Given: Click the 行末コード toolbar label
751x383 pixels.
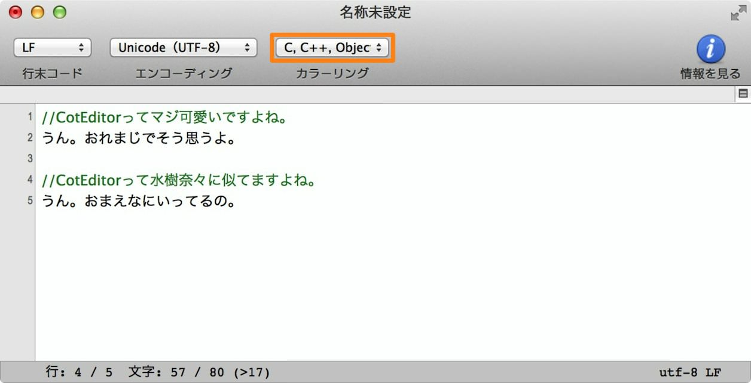Looking at the screenshot, I should coord(53,73).
